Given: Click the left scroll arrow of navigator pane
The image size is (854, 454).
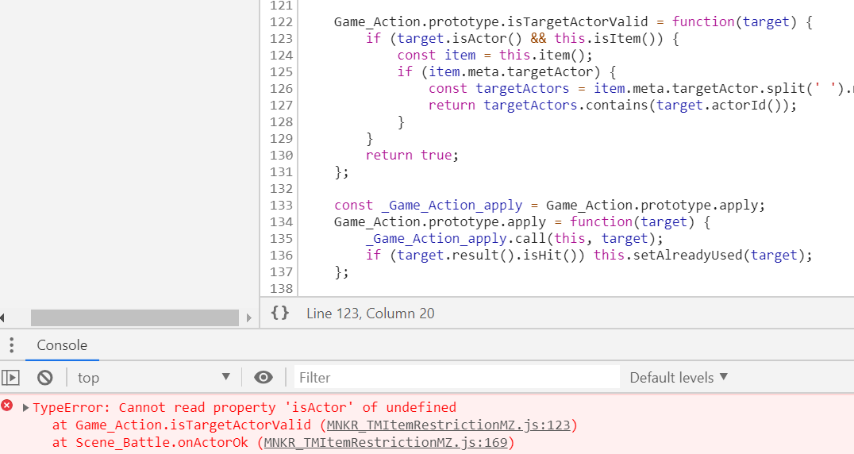Looking at the screenshot, I should pyautogui.click(x=2, y=318).
